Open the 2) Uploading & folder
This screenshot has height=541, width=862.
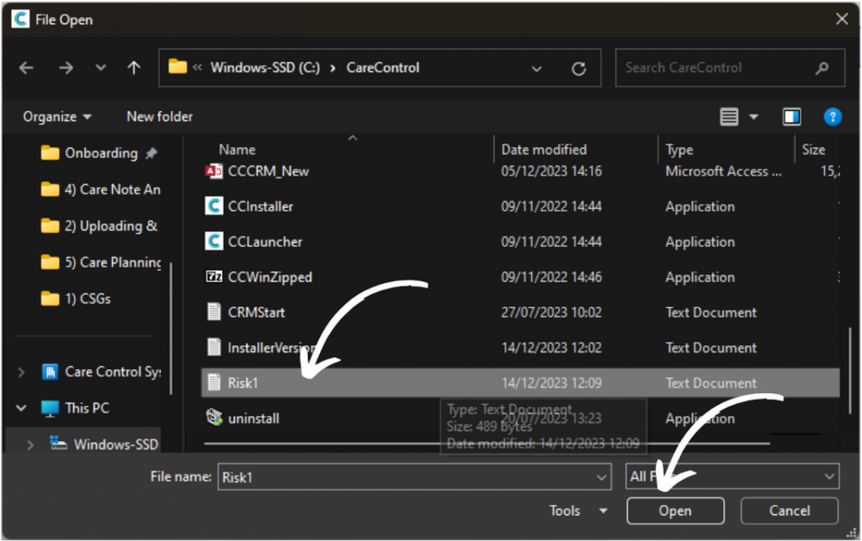[x=99, y=225]
